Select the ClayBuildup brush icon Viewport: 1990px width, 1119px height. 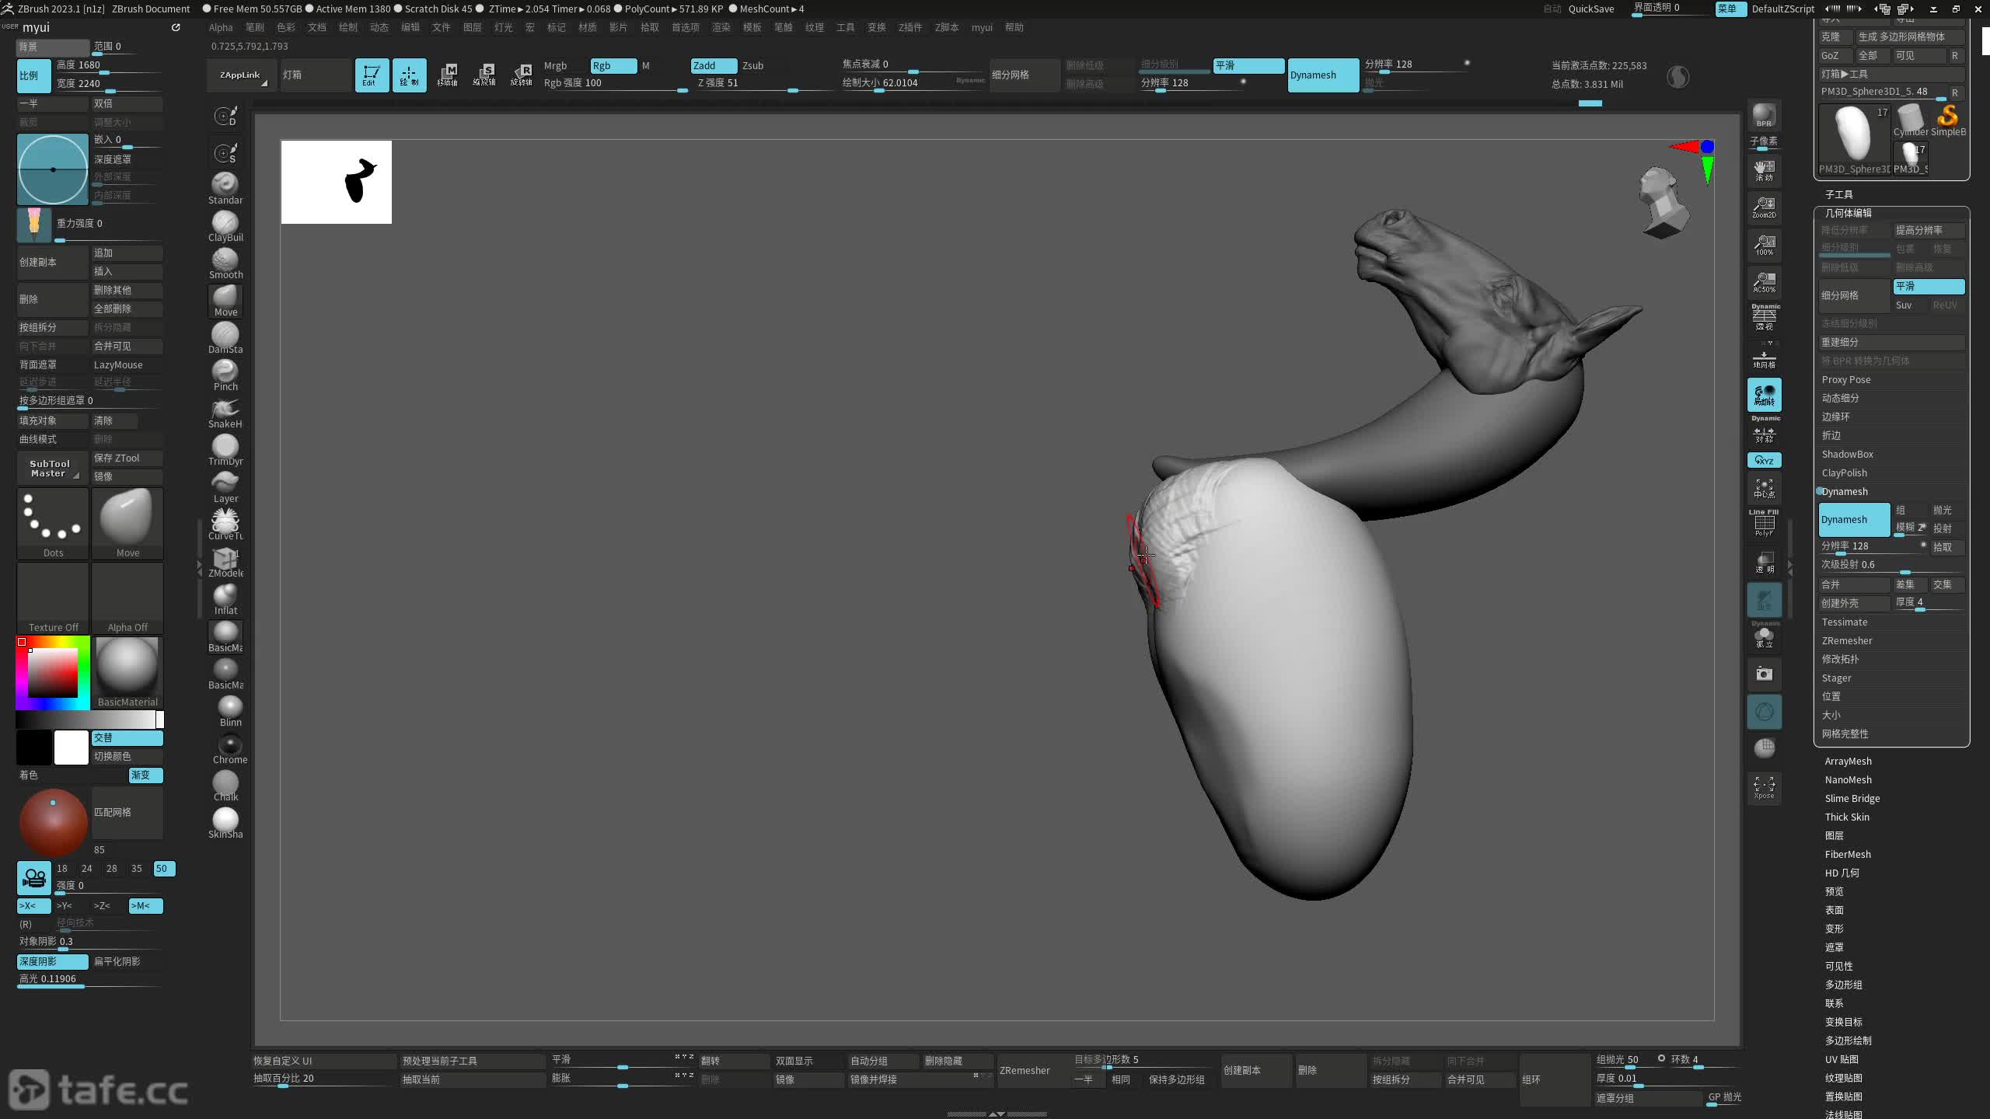point(225,224)
